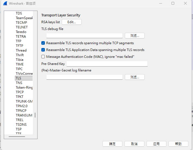Select the TeamSpeak protocol entry
The image size is (193, 150).
tap(24, 18)
